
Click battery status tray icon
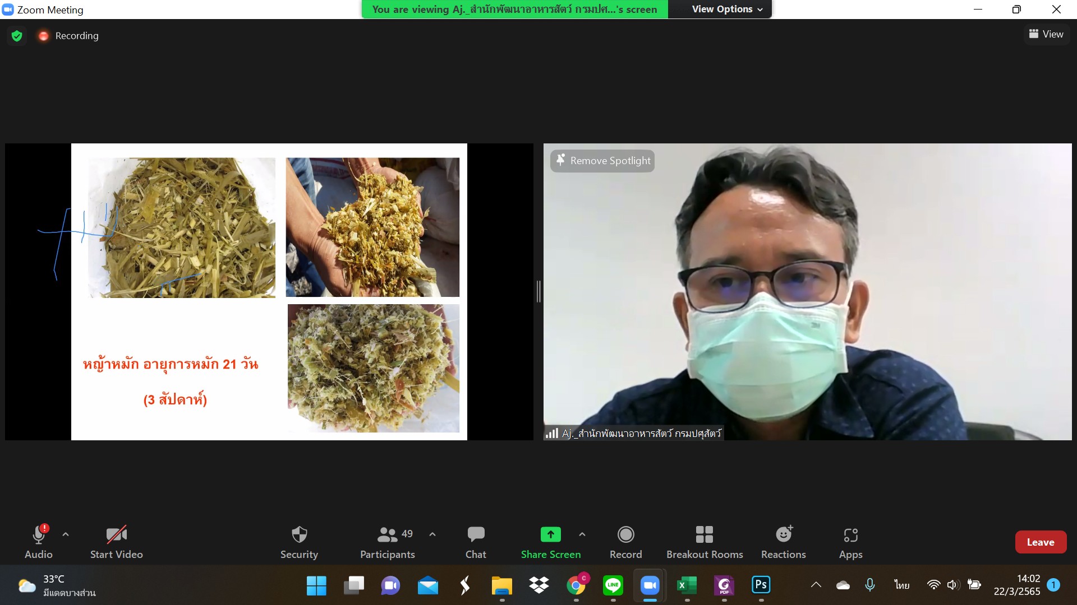click(974, 585)
